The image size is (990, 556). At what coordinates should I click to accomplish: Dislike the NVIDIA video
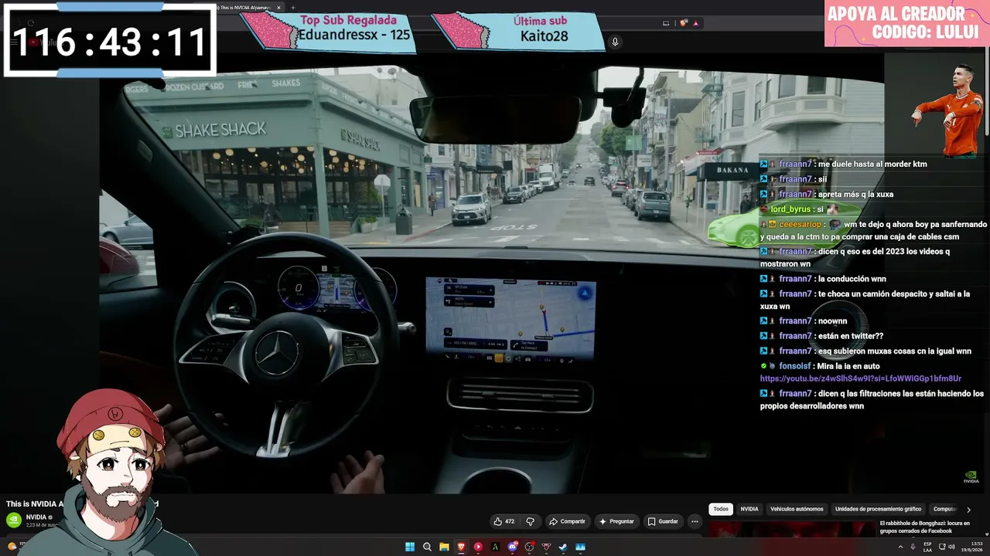[x=530, y=521]
